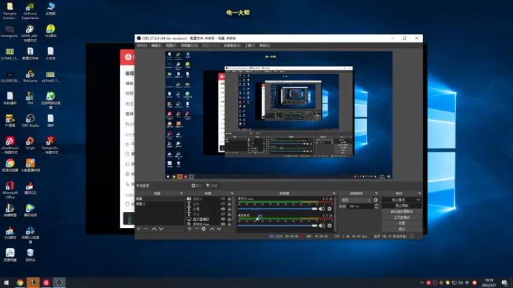Remove the selected scene with the minus button
The width and height of the screenshot is (513, 288).
tap(146, 229)
